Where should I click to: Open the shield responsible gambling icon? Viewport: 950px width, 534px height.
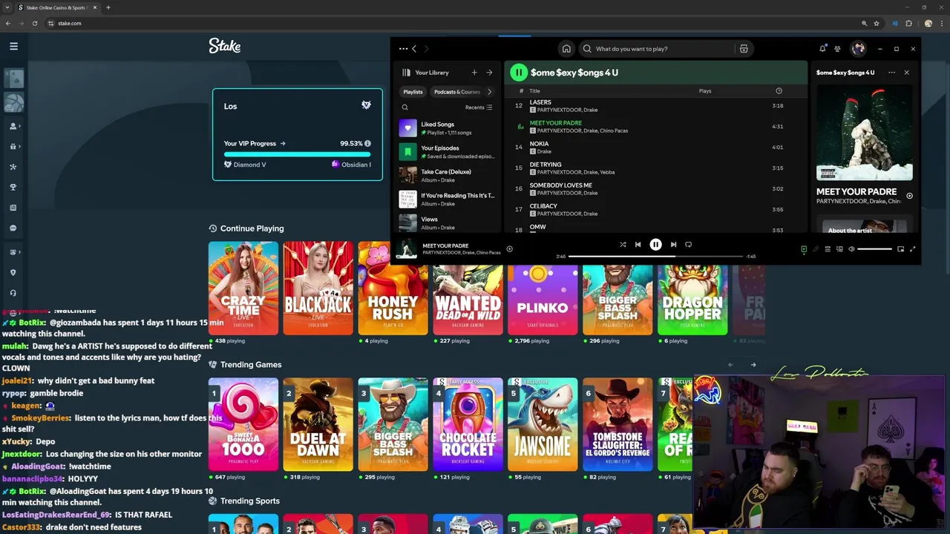coord(13,272)
